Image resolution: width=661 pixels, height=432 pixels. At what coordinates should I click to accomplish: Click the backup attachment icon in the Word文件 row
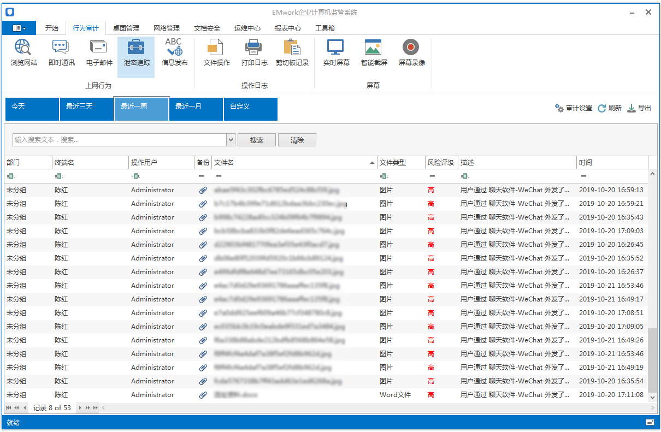pyautogui.click(x=203, y=395)
